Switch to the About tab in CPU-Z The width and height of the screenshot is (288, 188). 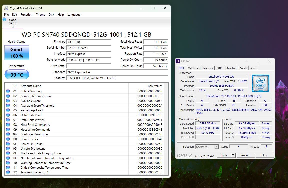pos(254,68)
